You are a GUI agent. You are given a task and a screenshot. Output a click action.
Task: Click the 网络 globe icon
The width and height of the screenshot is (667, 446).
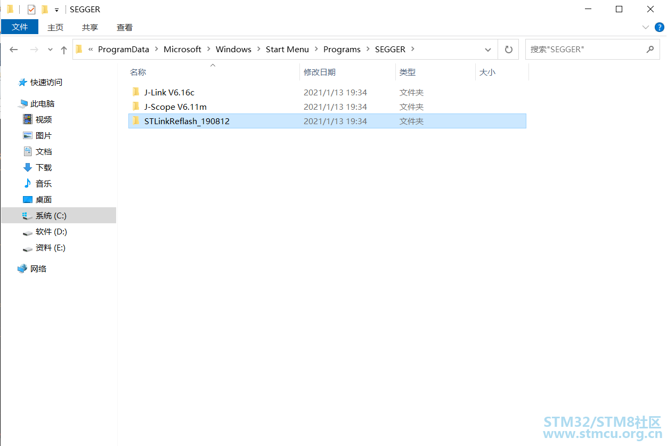click(22, 269)
